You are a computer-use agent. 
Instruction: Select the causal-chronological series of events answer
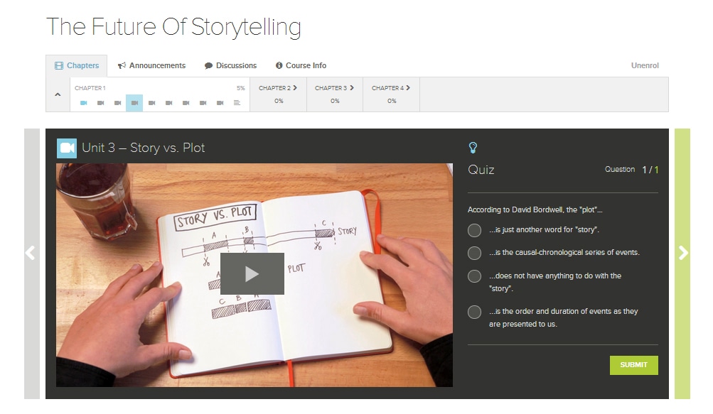(x=473, y=253)
